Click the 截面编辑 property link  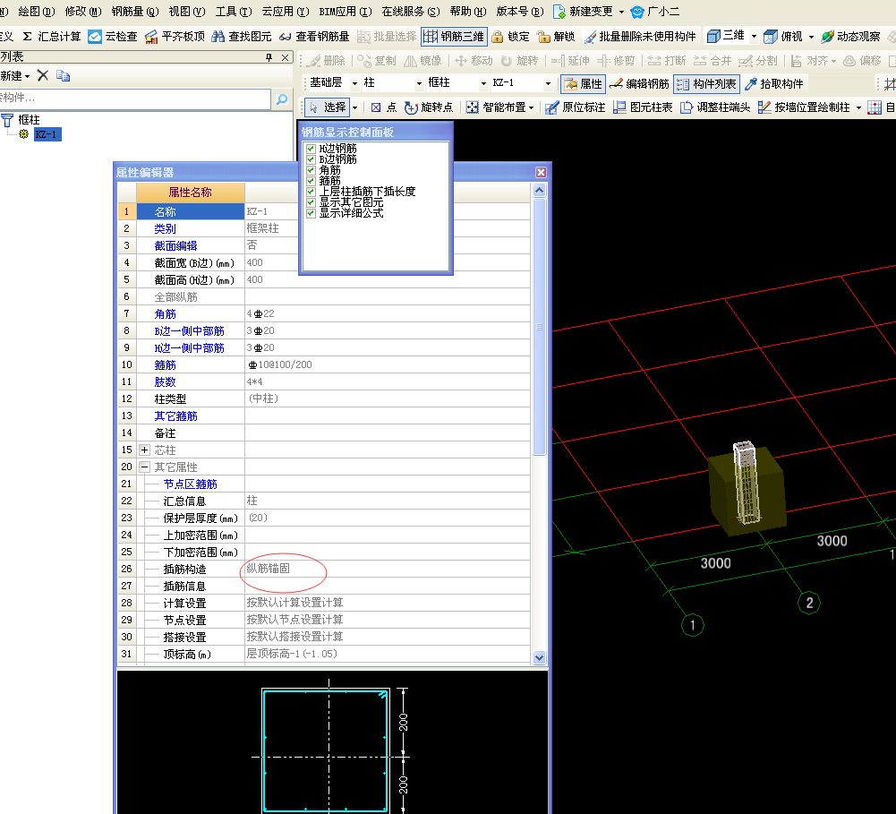tap(175, 245)
